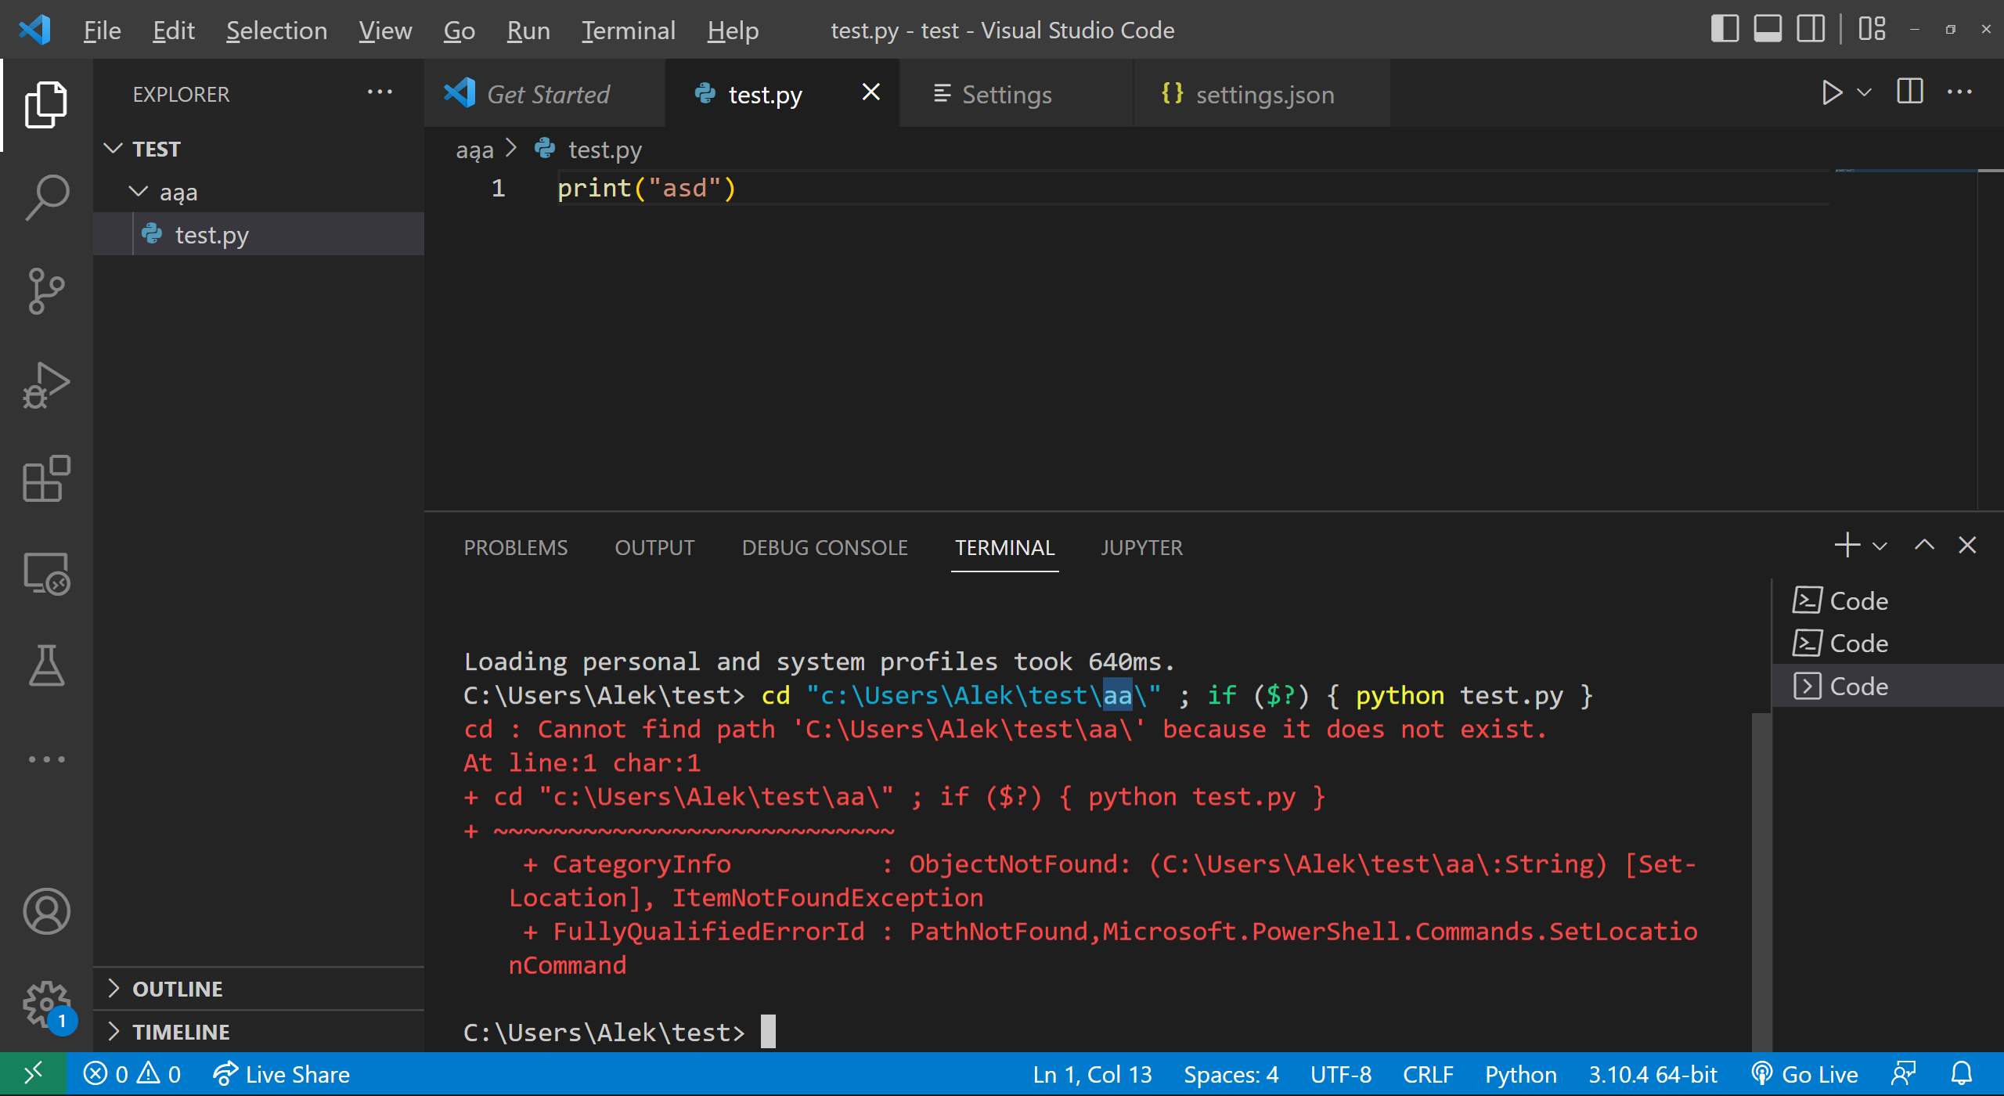Open the feedback icon in status bar
2004x1096 pixels.
[1903, 1074]
